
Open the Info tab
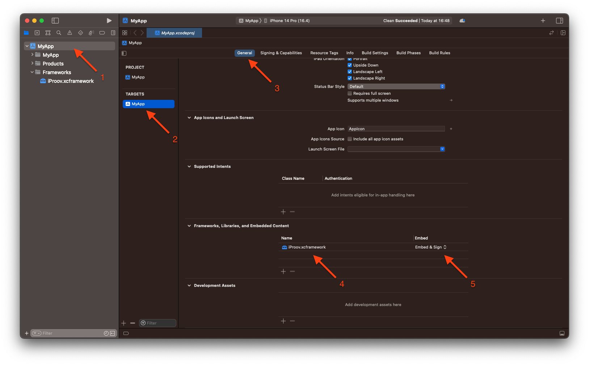pyautogui.click(x=350, y=53)
